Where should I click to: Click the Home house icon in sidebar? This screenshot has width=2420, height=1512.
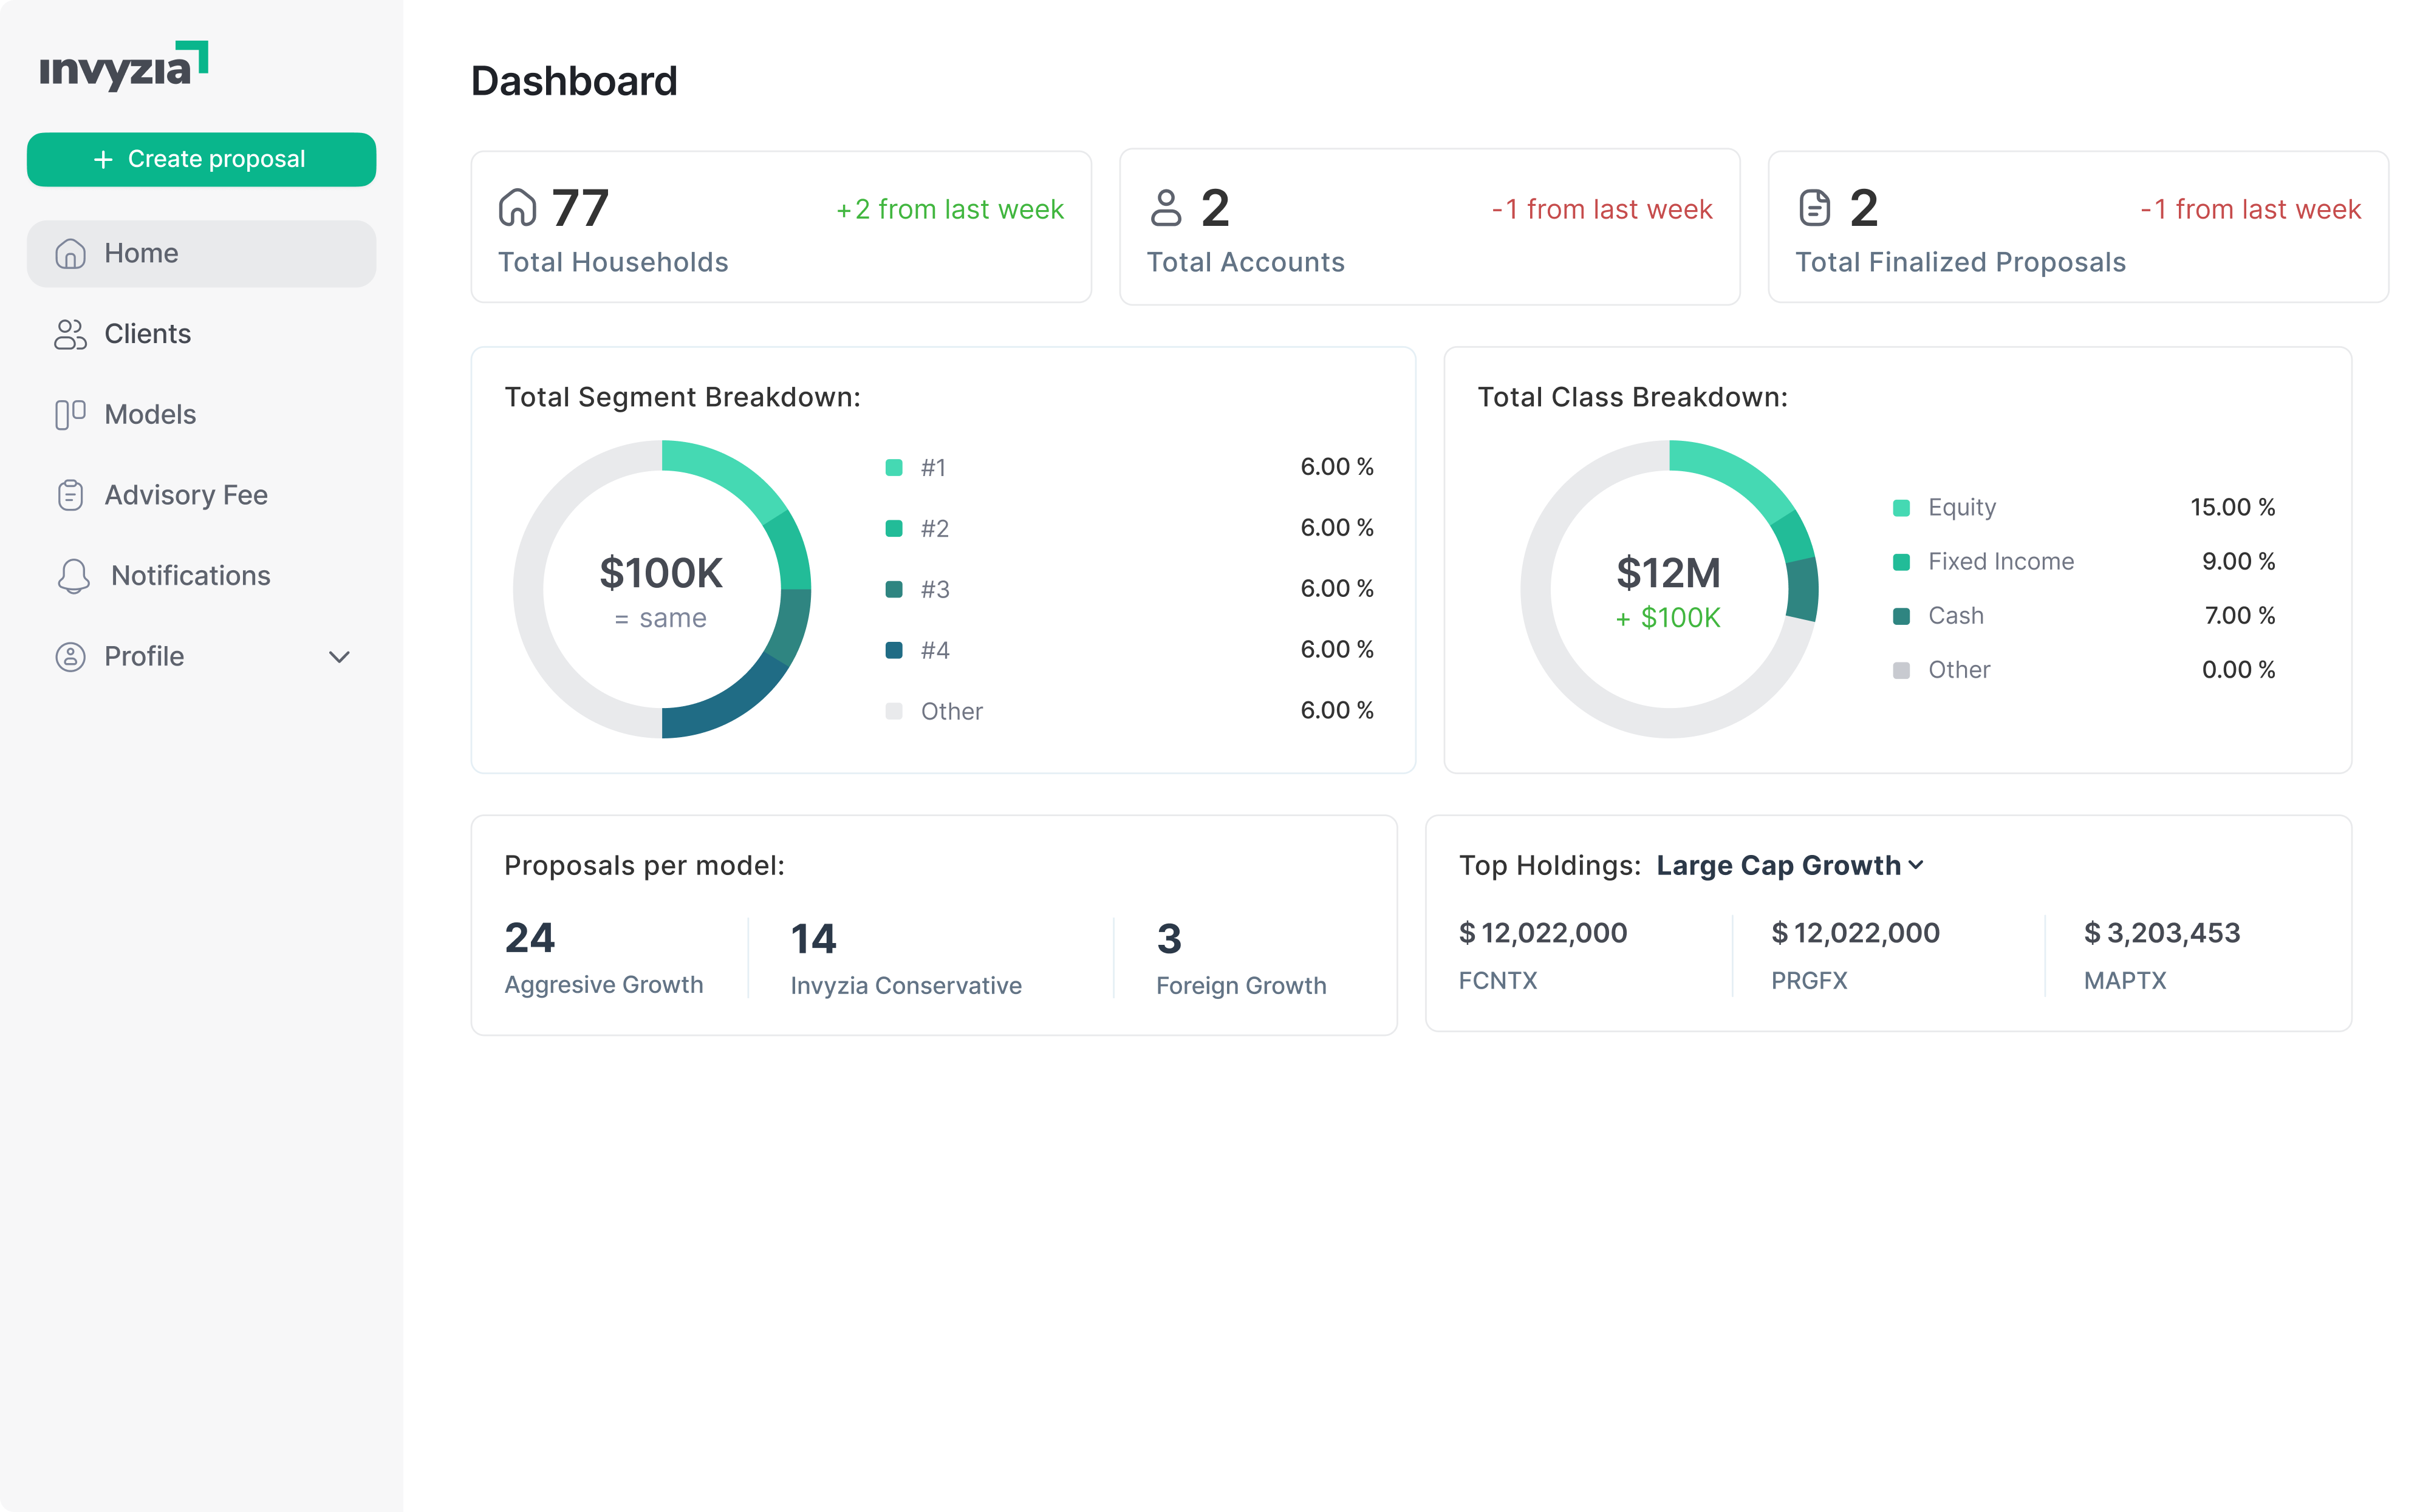pyautogui.click(x=70, y=254)
